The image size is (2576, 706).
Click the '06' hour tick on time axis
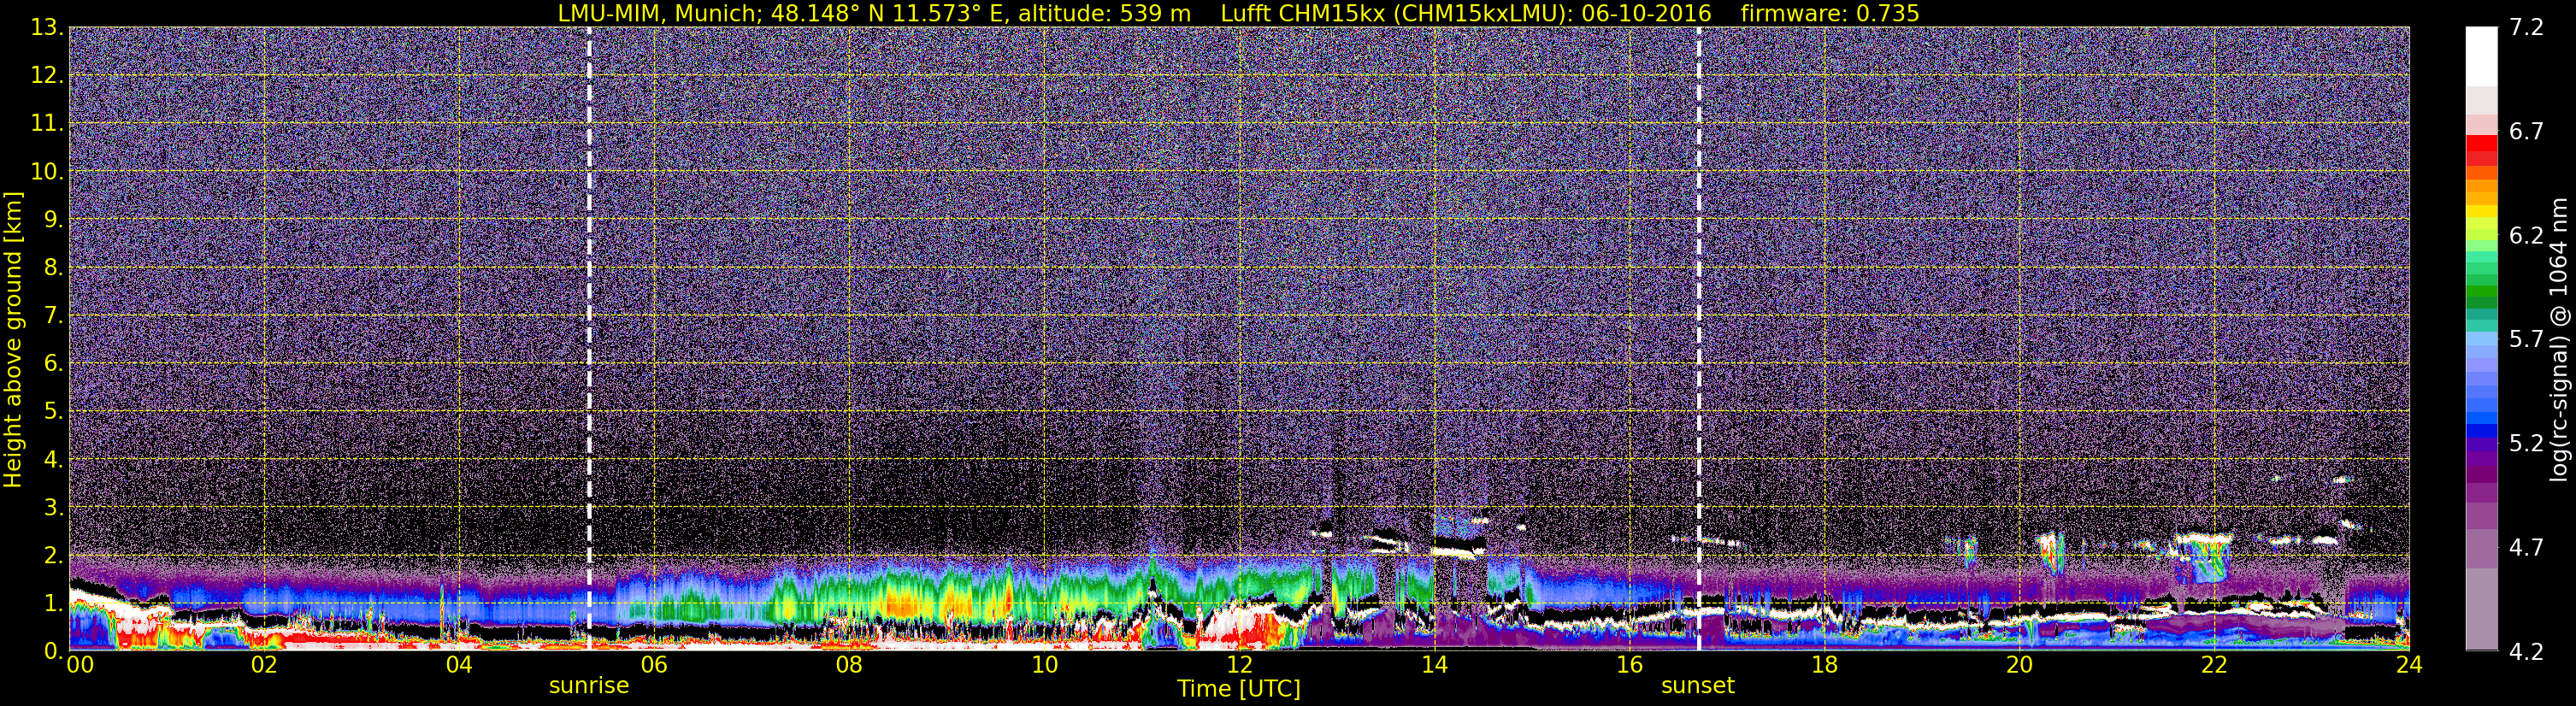[x=654, y=665]
